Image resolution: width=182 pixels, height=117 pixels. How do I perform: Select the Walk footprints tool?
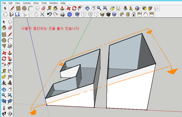[4, 114]
